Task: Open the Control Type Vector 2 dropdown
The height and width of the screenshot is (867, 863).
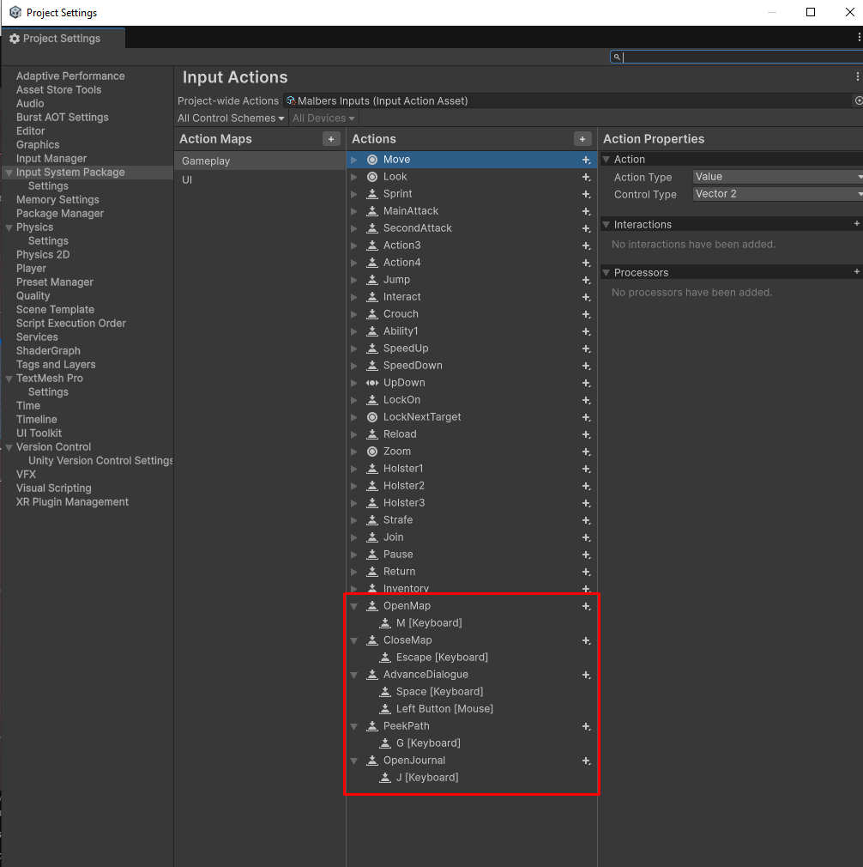Action: pyautogui.click(x=776, y=194)
